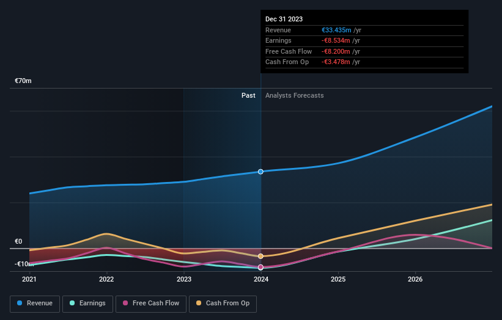This screenshot has width=502, height=320.
Task: Click the 2025 x-axis label
Action: click(x=338, y=279)
